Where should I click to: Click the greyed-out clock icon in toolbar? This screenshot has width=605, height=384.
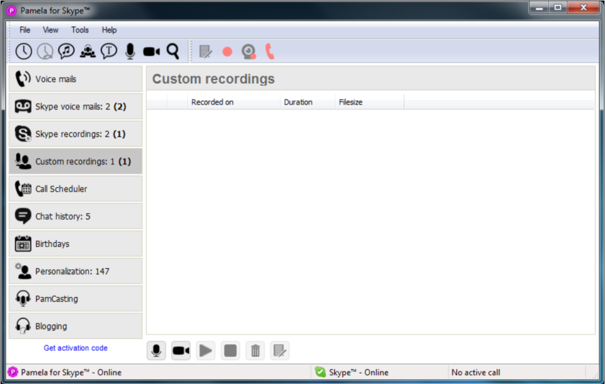pyautogui.click(x=45, y=51)
